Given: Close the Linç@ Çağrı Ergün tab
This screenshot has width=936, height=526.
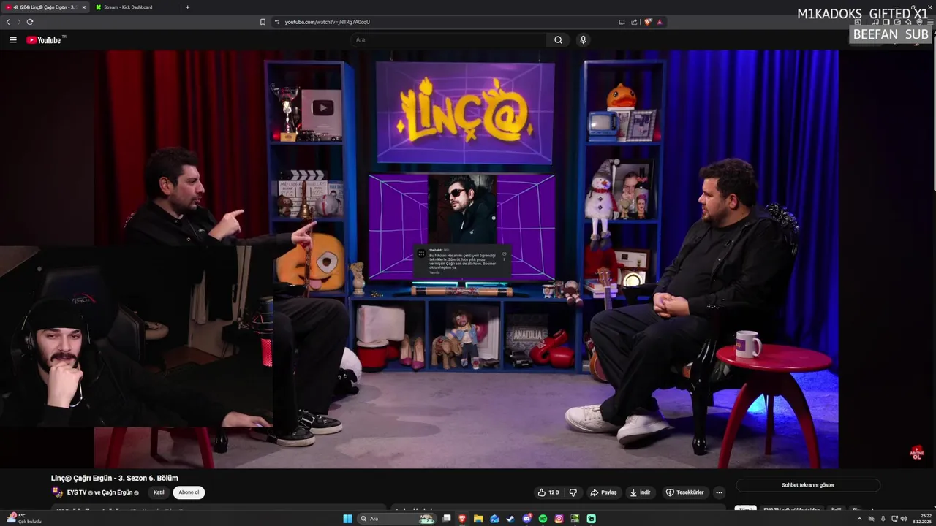Looking at the screenshot, I should pyautogui.click(x=83, y=7).
